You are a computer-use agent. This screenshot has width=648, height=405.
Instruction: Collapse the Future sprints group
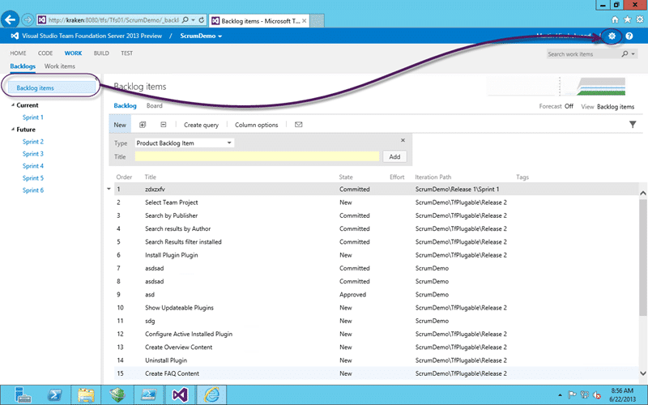[13, 130]
